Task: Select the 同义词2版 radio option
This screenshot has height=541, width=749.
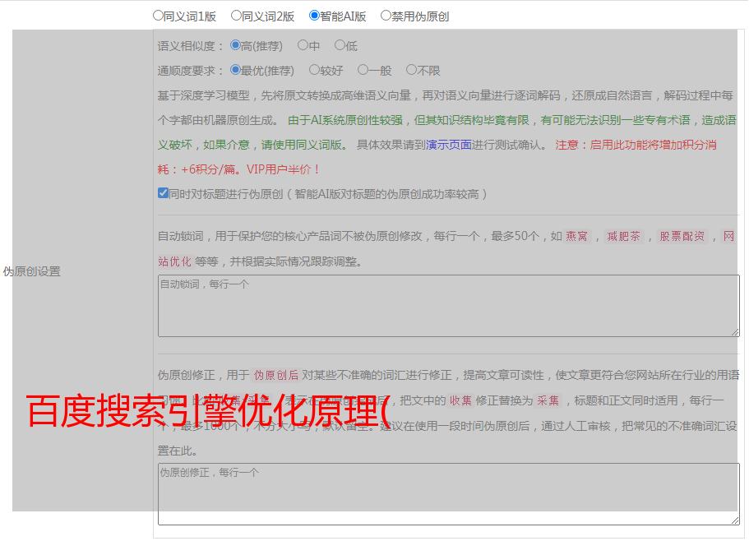Action: pyautogui.click(x=236, y=16)
